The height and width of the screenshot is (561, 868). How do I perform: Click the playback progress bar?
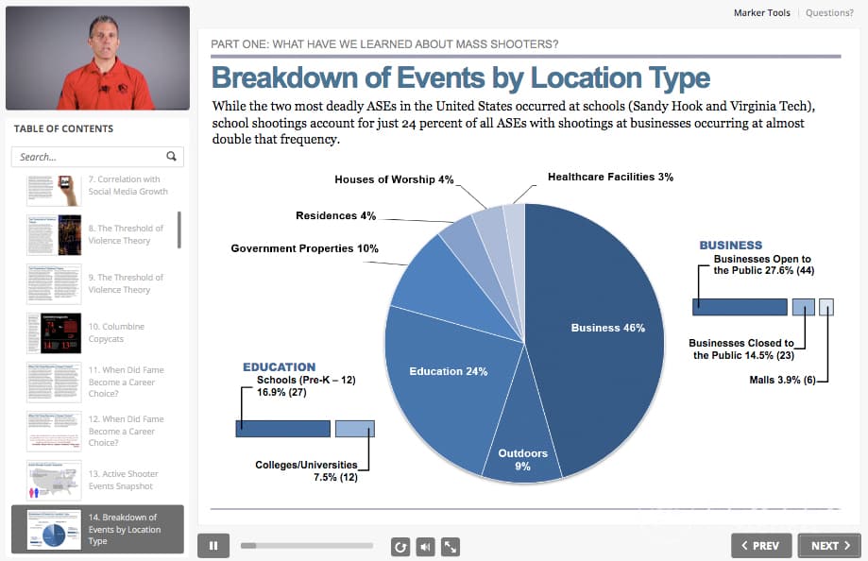pos(307,546)
